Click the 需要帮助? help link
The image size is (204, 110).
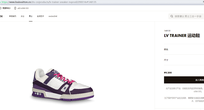7,8
